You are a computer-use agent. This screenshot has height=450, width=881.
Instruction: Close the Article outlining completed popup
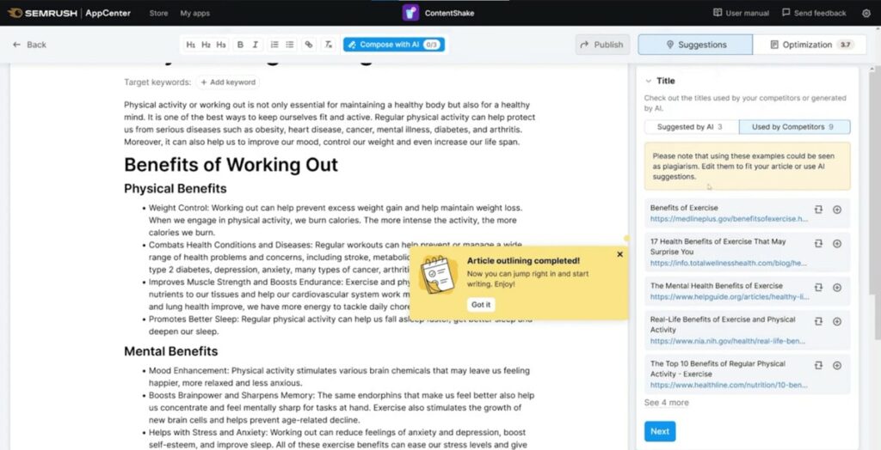click(619, 254)
